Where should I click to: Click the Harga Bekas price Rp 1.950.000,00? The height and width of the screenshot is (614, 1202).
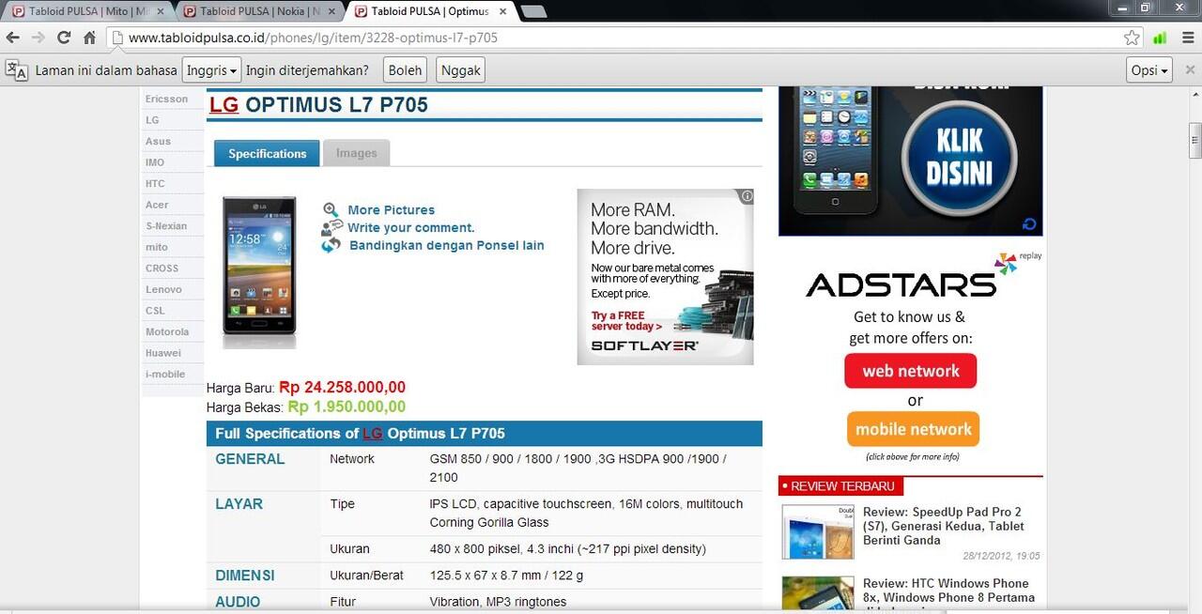pyautogui.click(x=347, y=407)
